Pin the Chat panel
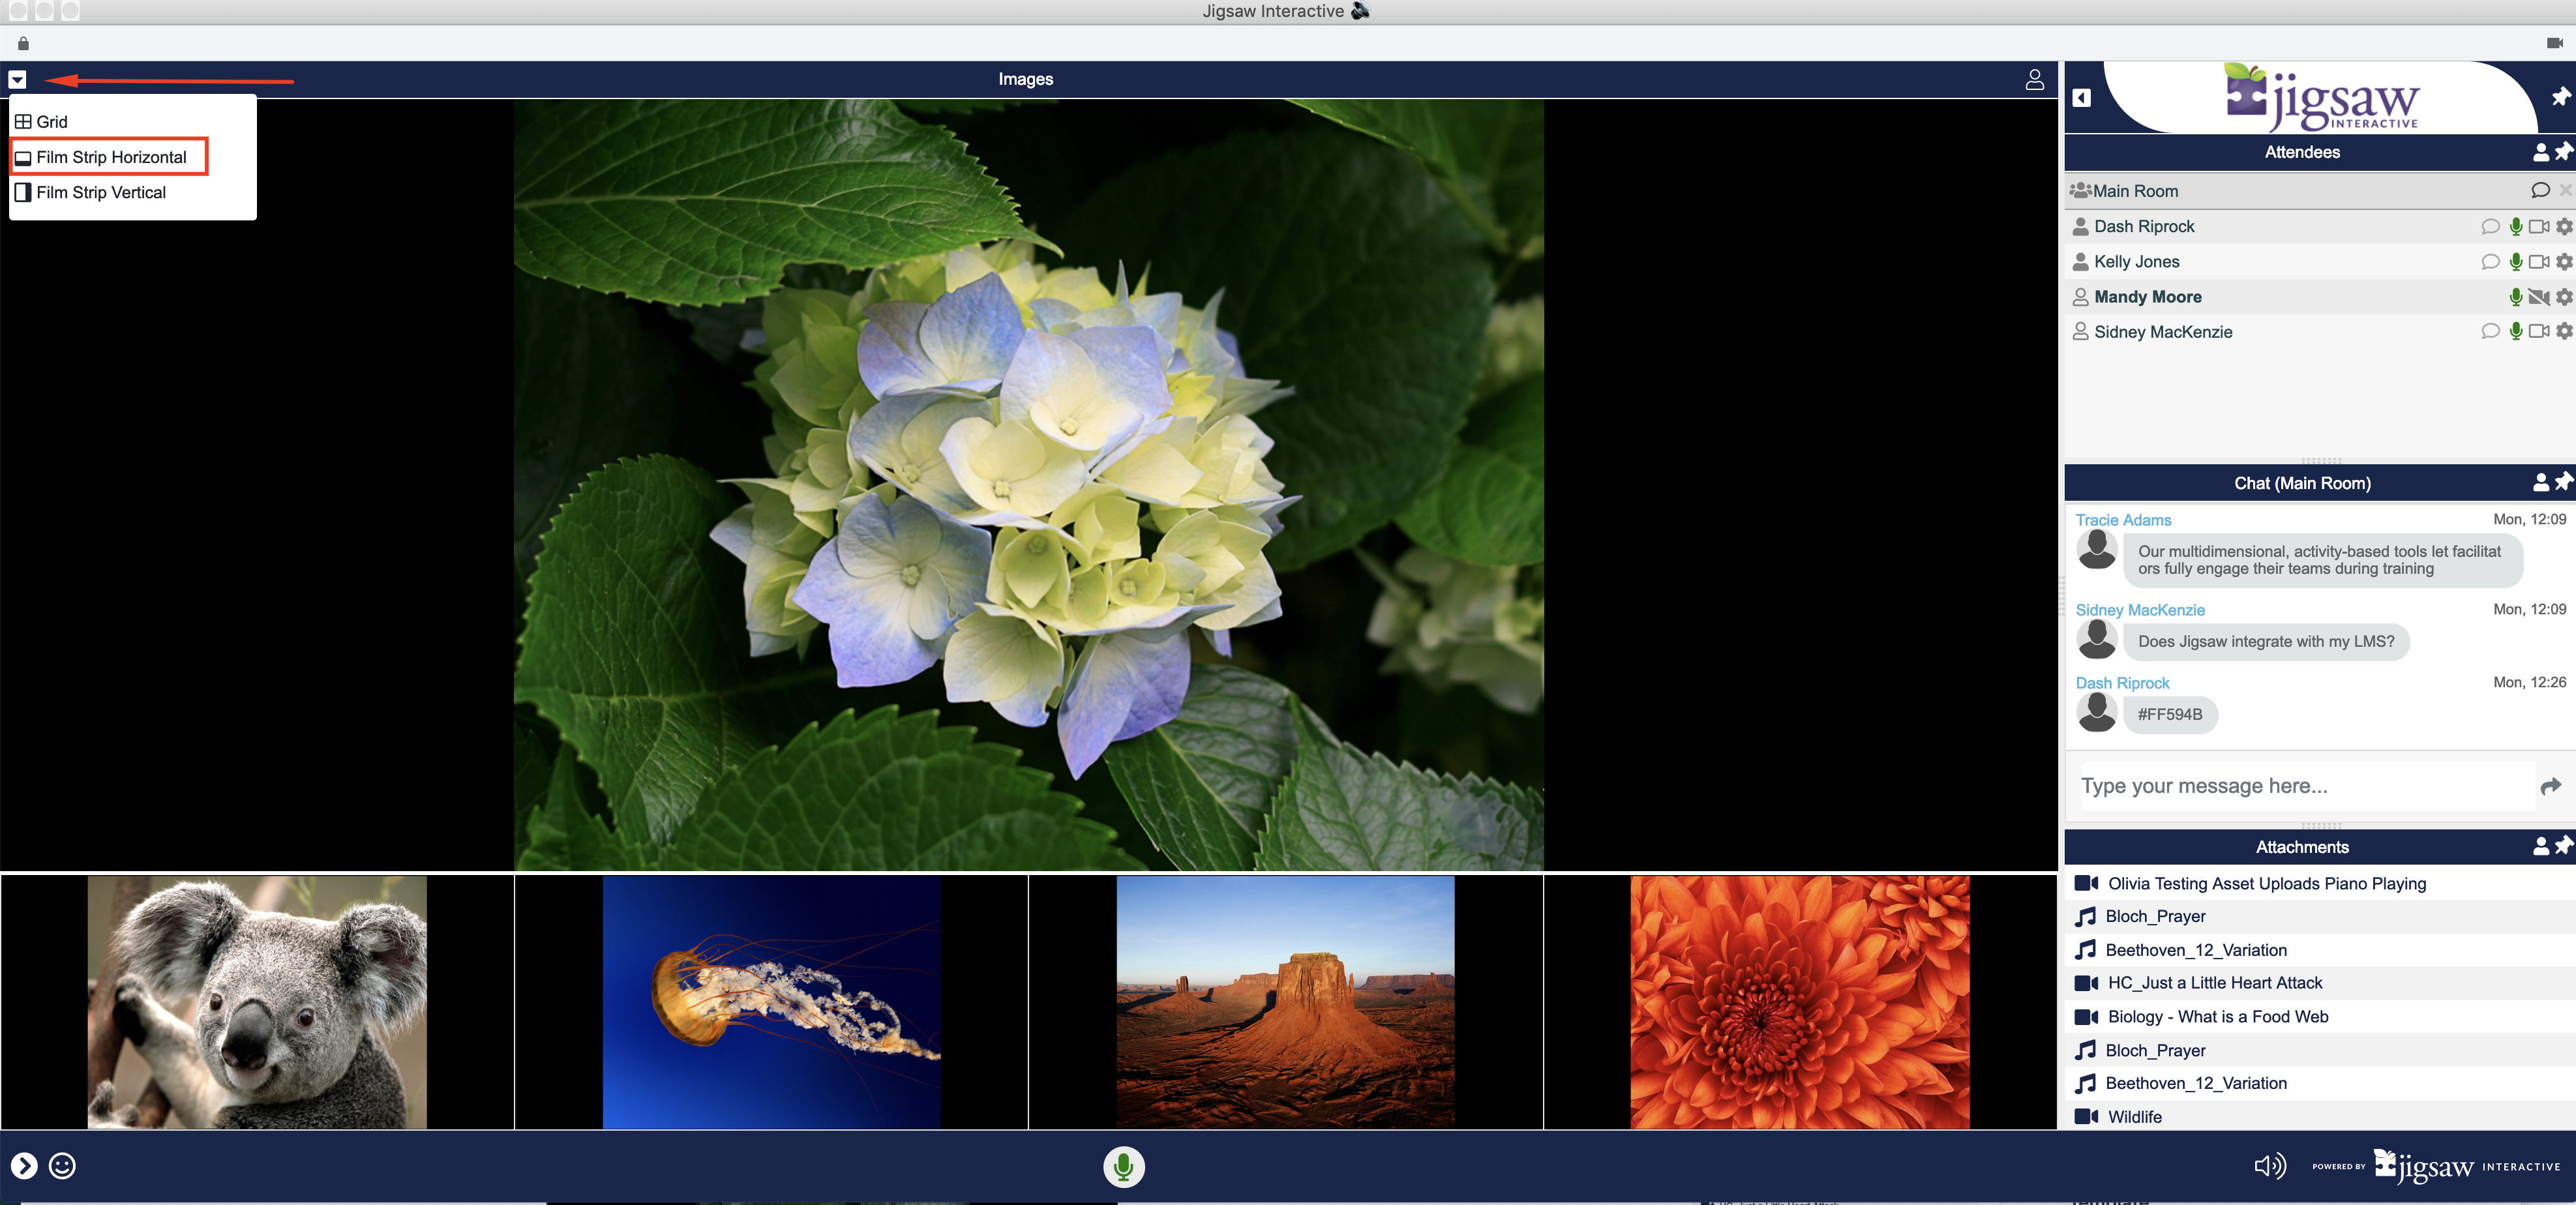Viewport: 2576px width, 1205px height. (x=2564, y=482)
